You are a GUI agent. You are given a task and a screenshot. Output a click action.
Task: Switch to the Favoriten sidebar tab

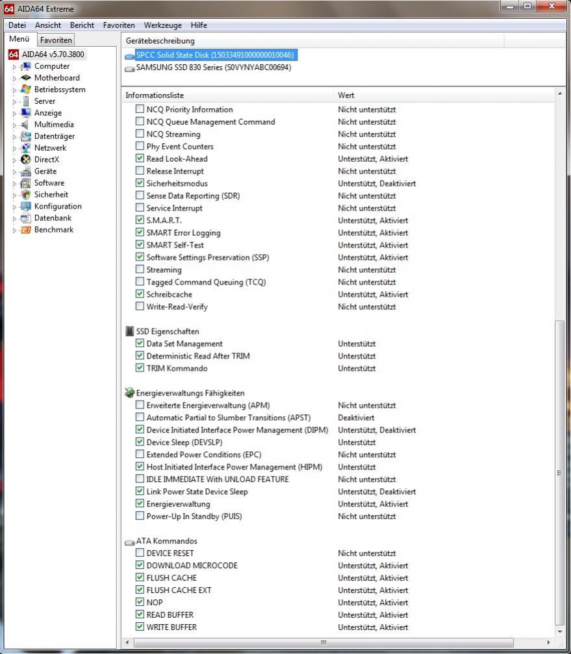[56, 40]
